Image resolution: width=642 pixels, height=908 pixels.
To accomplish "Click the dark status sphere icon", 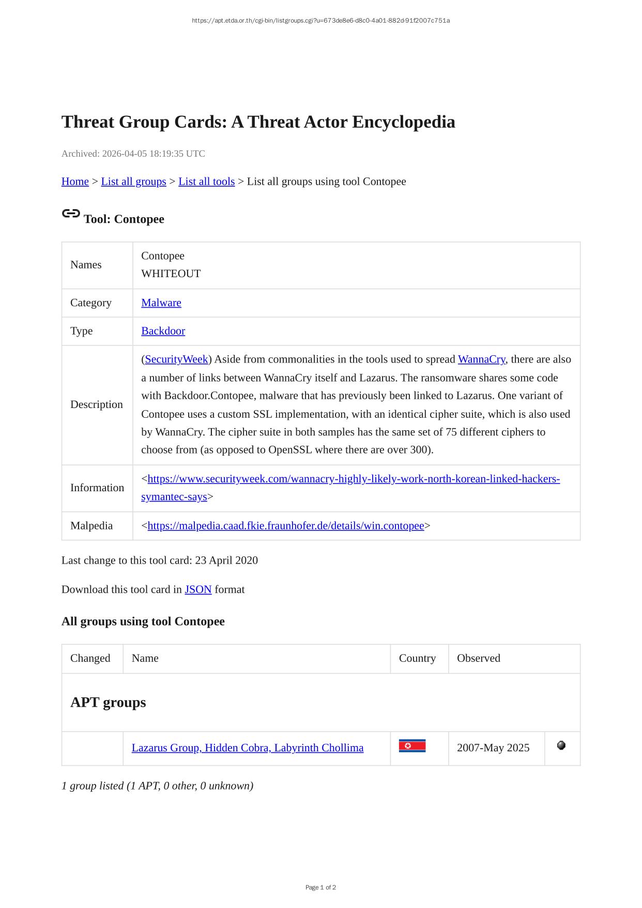I will coord(561,745).
